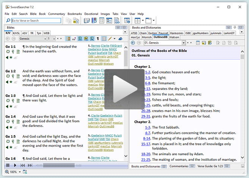Open the verse list panel icon

coord(109,21)
